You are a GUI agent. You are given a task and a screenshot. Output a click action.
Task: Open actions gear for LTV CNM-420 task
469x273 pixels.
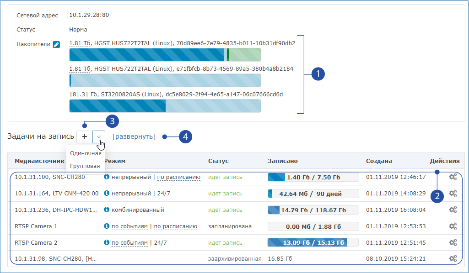453,193
